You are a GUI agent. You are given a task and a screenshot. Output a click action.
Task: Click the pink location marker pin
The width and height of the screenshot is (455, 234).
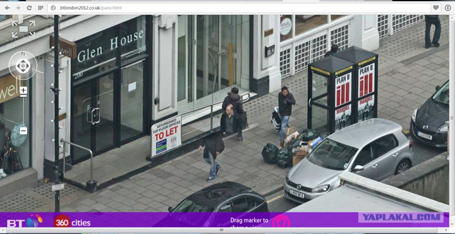tap(281, 221)
